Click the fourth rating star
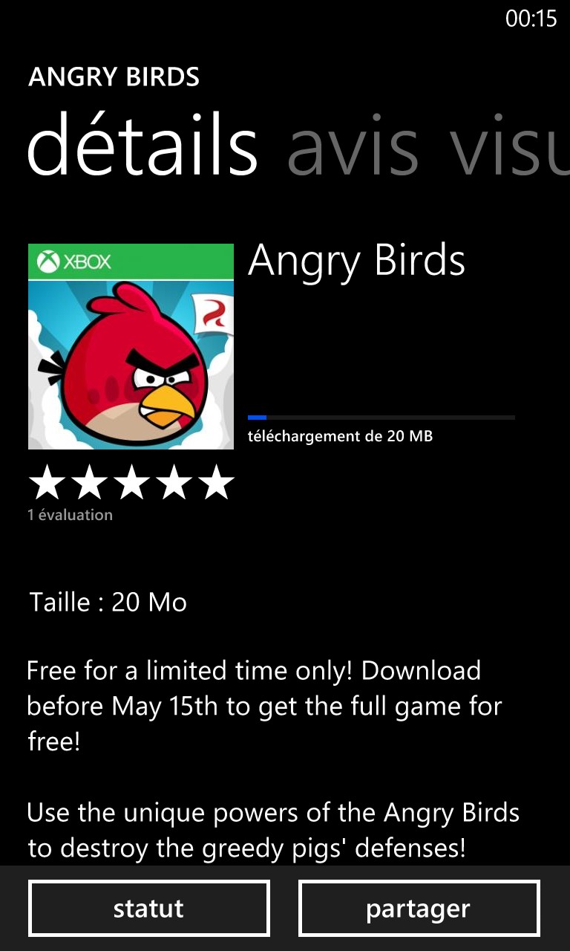The width and height of the screenshot is (570, 951). coord(174,482)
